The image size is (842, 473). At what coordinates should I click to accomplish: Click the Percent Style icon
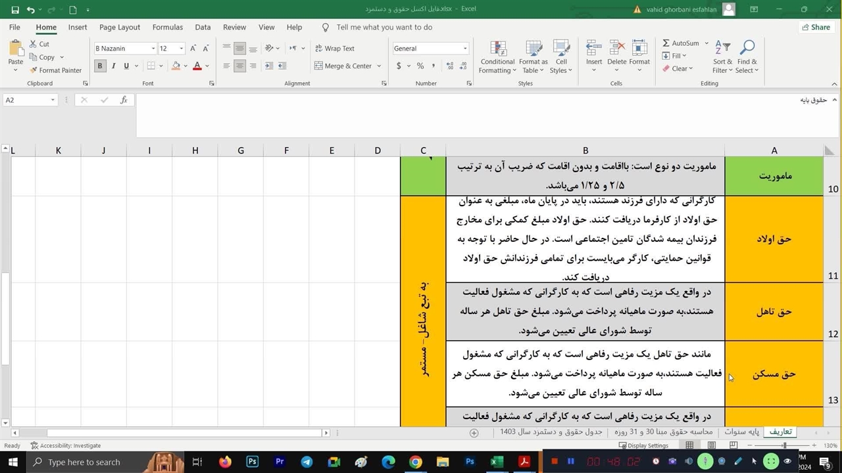coord(420,66)
